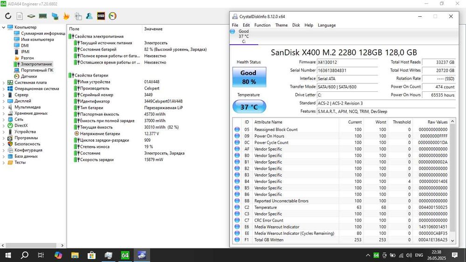Click the Raw Values column header
466x262 pixels.
pyautogui.click(x=438, y=122)
